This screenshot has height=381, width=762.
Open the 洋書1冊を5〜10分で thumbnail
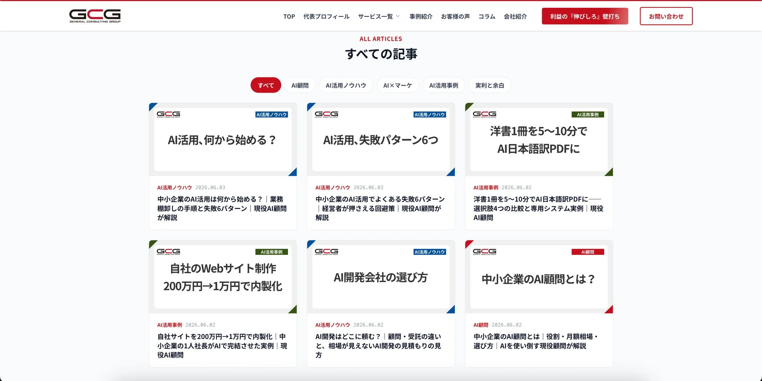(x=539, y=140)
